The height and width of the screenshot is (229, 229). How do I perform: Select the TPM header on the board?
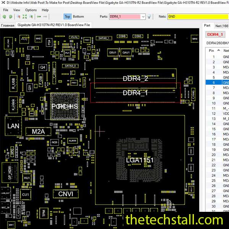[x=44, y=213]
